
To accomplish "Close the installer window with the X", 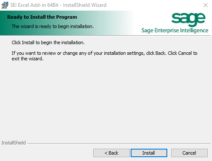I will pyautogui.click(x=206, y=5).
